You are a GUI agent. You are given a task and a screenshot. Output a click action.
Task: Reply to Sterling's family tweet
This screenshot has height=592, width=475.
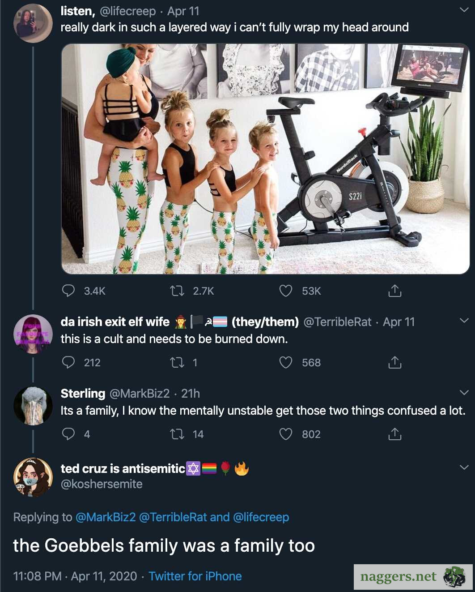coord(68,434)
